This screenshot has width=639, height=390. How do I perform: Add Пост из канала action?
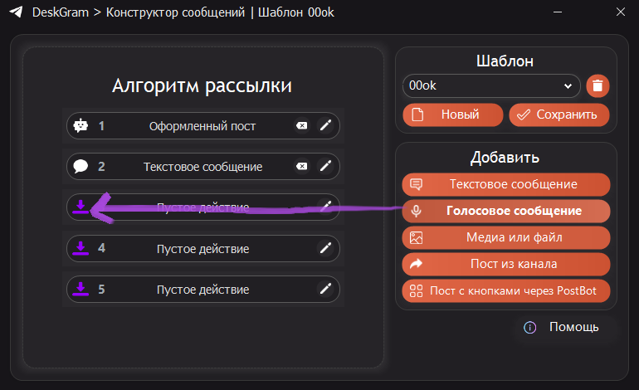[x=506, y=264]
